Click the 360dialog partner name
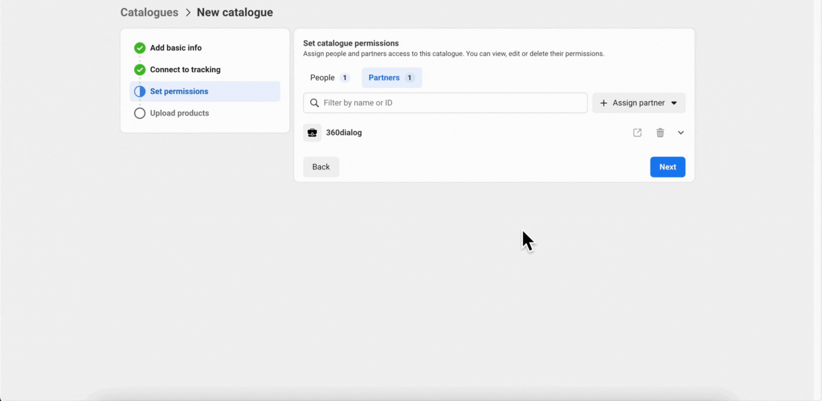The height and width of the screenshot is (401, 822). pyautogui.click(x=344, y=132)
